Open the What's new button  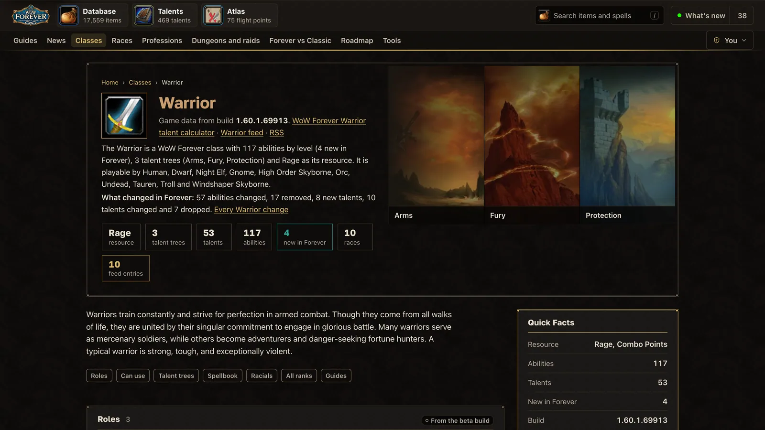click(x=701, y=16)
